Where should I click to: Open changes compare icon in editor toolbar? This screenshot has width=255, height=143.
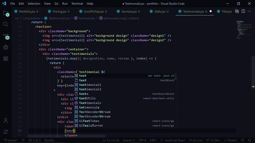point(237,11)
